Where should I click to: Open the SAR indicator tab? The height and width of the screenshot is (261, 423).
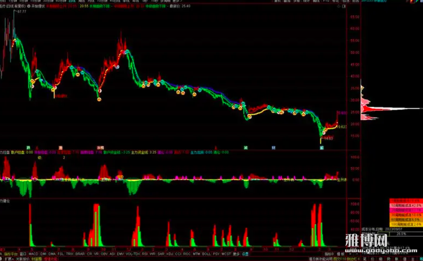[x=161, y=254]
